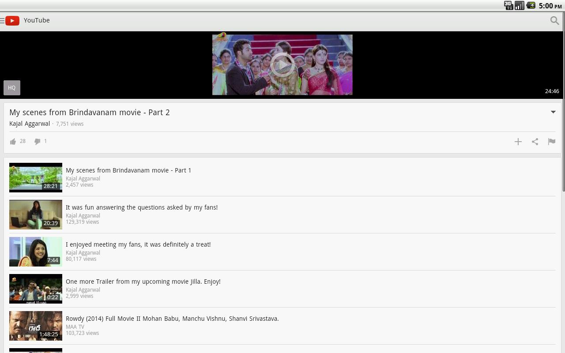Open thumbnail with 7:44 duration
Viewport: 565px width, 353px height.
(x=36, y=252)
